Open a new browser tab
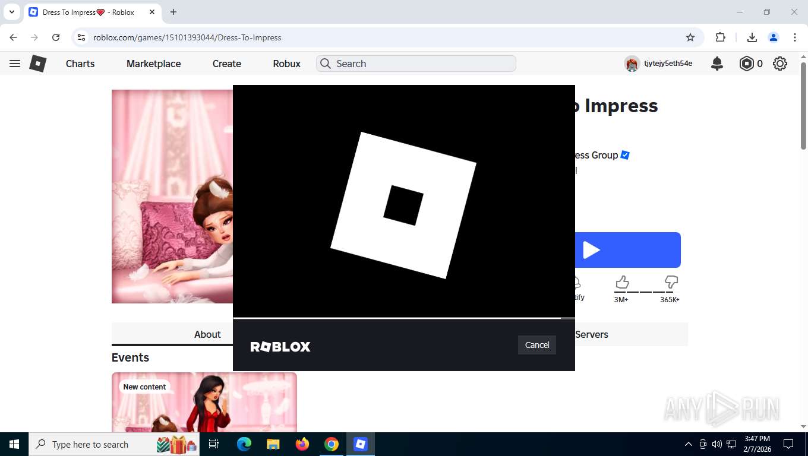This screenshot has width=808, height=456. point(173,12)
